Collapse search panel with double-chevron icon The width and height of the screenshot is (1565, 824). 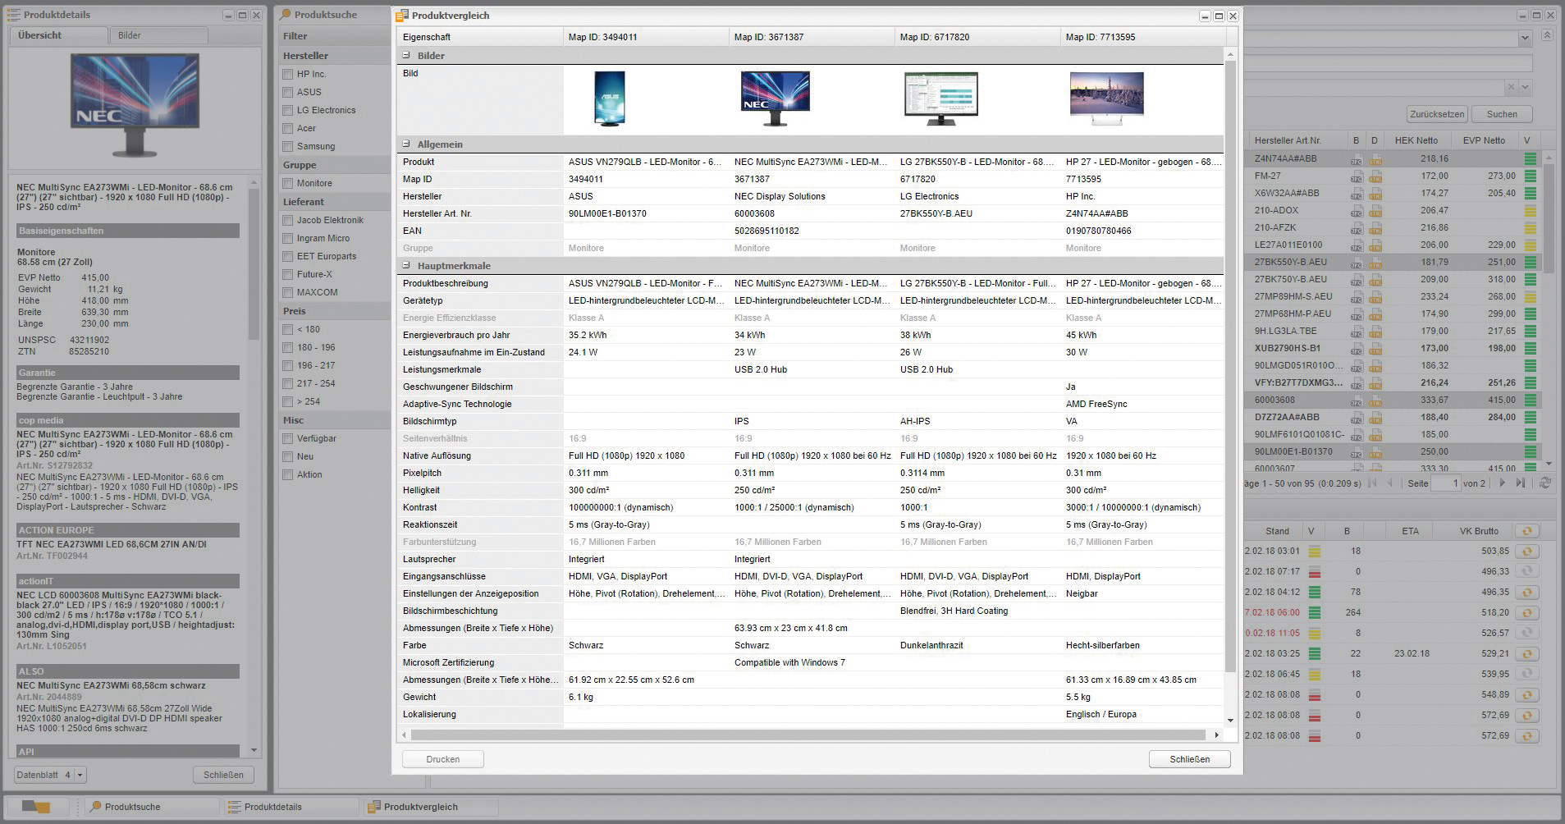[x=1547, y=35]
